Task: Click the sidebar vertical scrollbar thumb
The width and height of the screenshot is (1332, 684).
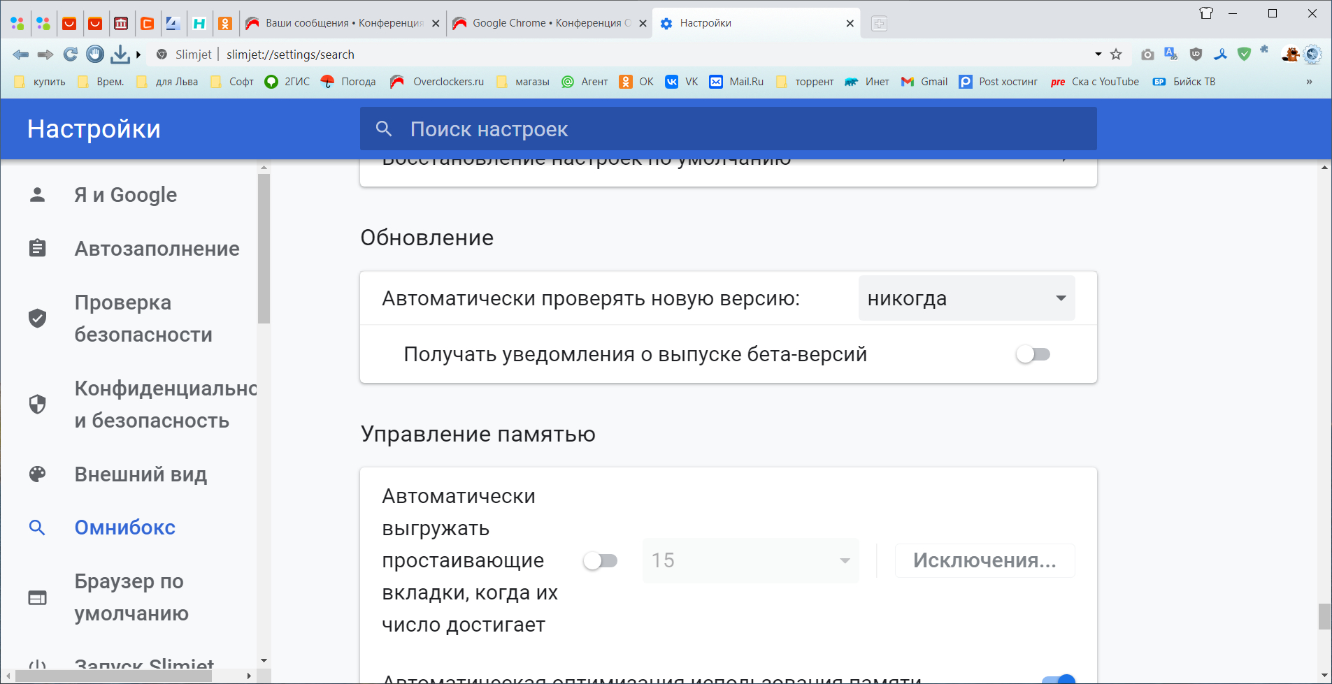Action: click(264, 248)
